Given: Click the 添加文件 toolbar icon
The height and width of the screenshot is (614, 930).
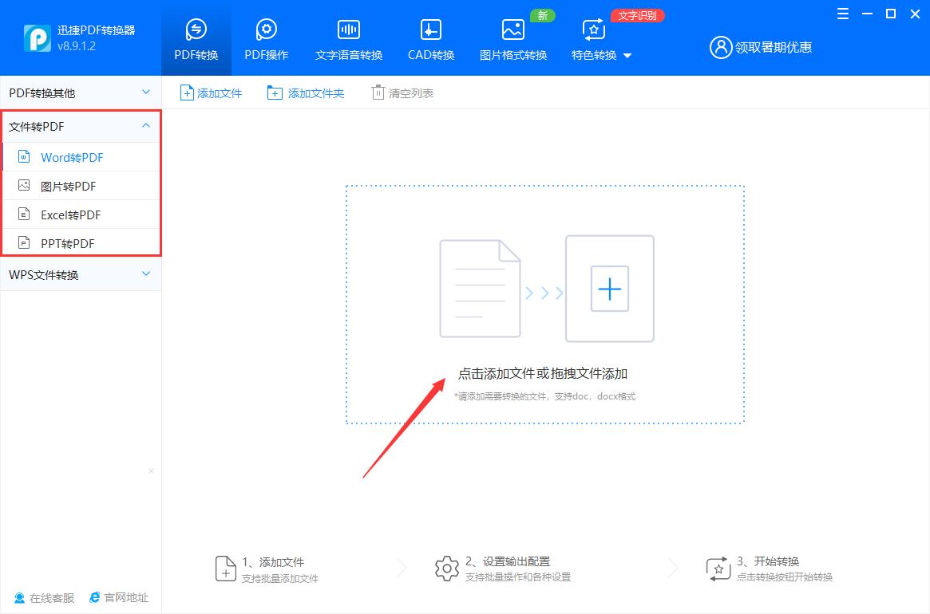Looking at the screenshot, I should (x=188, y=92).
